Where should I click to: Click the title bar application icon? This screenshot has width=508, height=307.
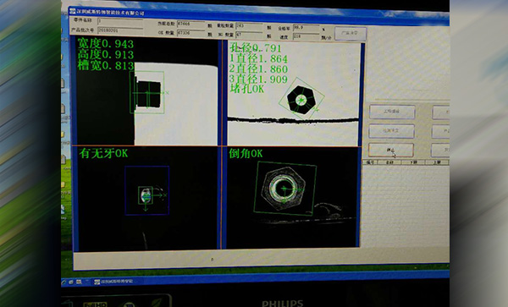72,12
